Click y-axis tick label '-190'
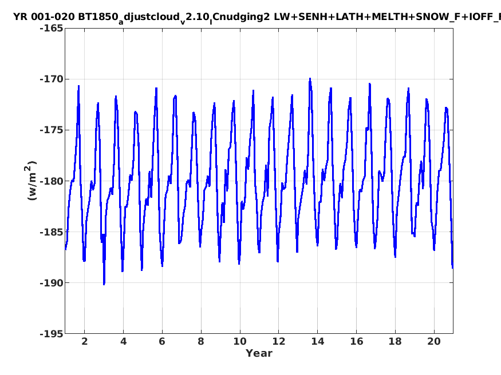This screenshot has height=375, width=501. (52, 282)
